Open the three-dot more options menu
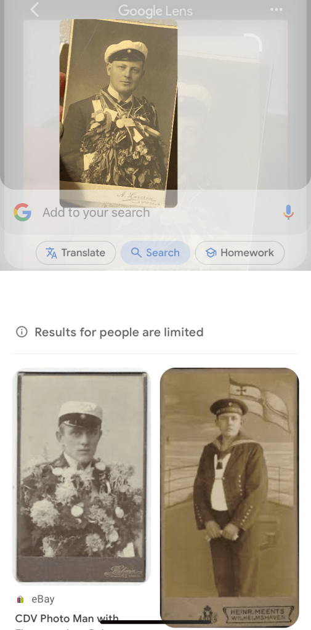 276,10
